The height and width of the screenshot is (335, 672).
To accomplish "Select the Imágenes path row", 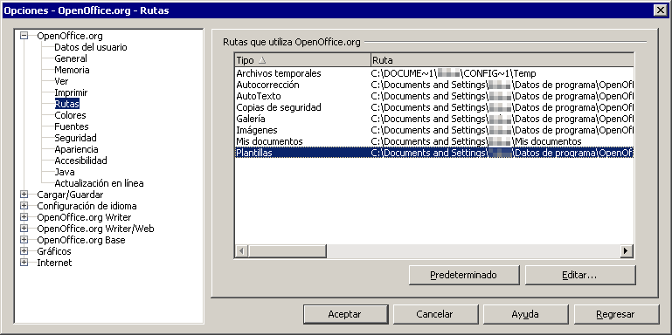I will click(x=434, y=130).
